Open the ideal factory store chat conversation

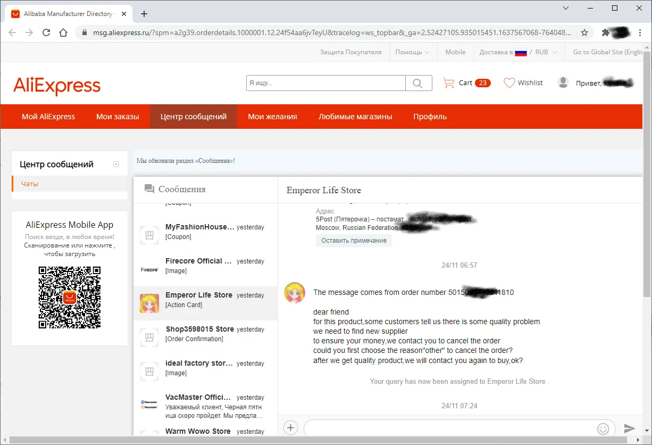(x=205, y=372)
